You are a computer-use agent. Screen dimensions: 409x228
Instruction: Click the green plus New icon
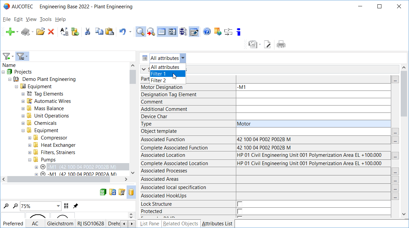10,32
